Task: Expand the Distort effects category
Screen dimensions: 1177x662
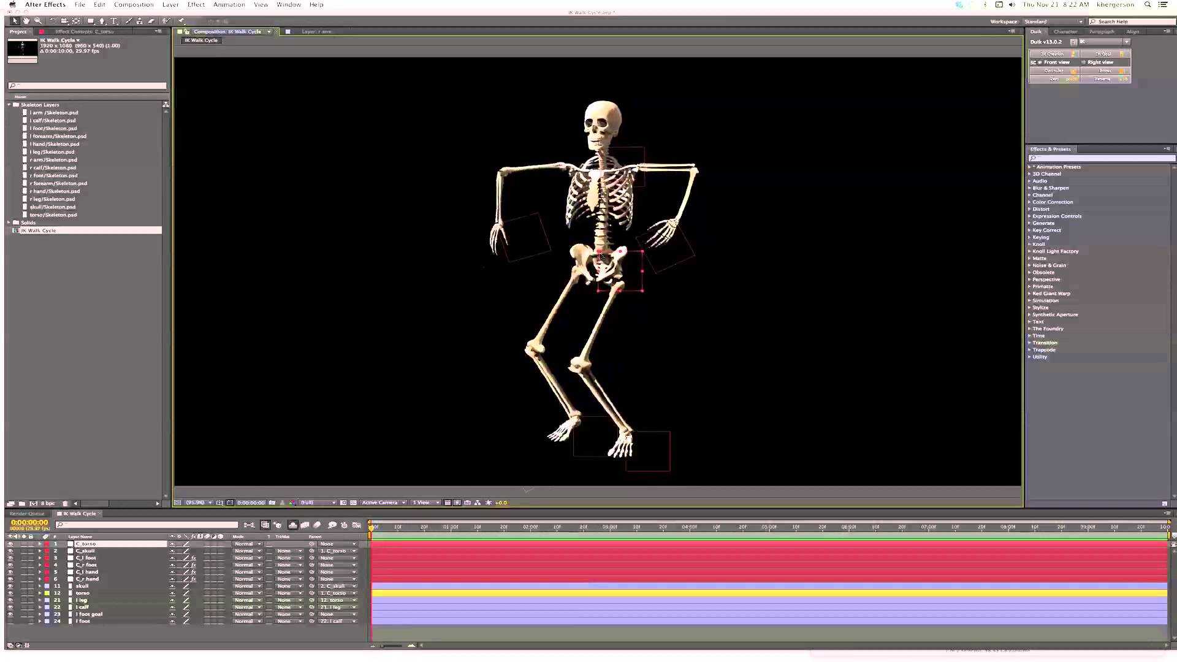Action: [x=1029, y=209]
